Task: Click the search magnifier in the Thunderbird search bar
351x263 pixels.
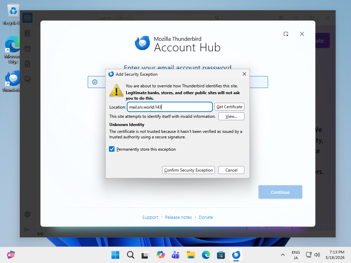Action: [217, 18]
